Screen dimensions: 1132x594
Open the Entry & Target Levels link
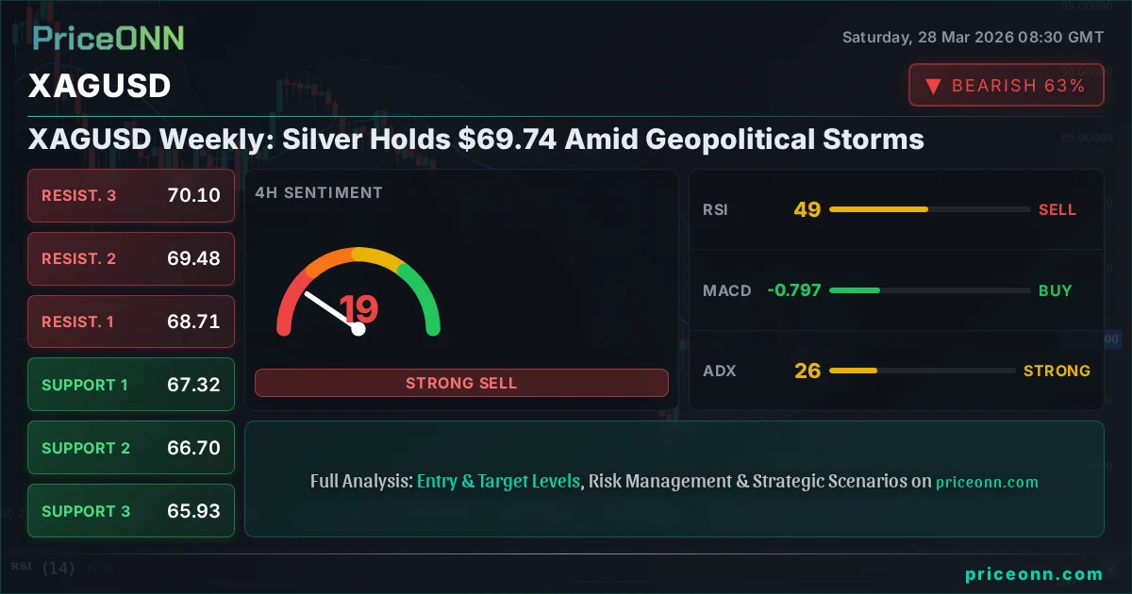pos(498,481)
